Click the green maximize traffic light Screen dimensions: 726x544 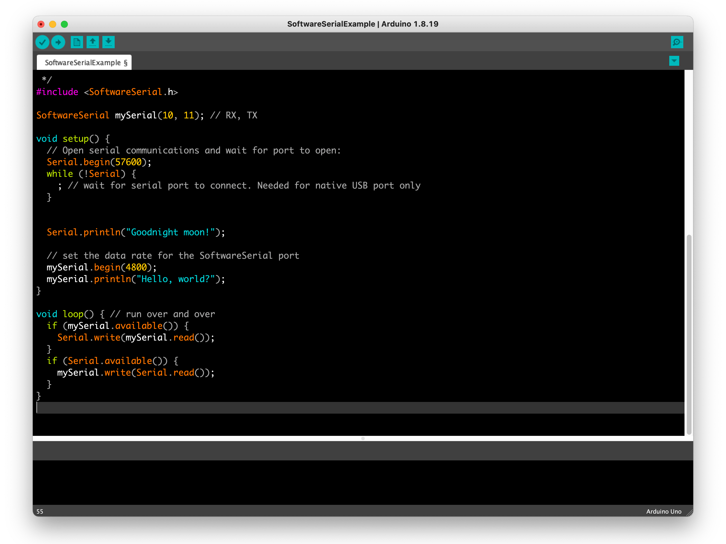point(65,24)
